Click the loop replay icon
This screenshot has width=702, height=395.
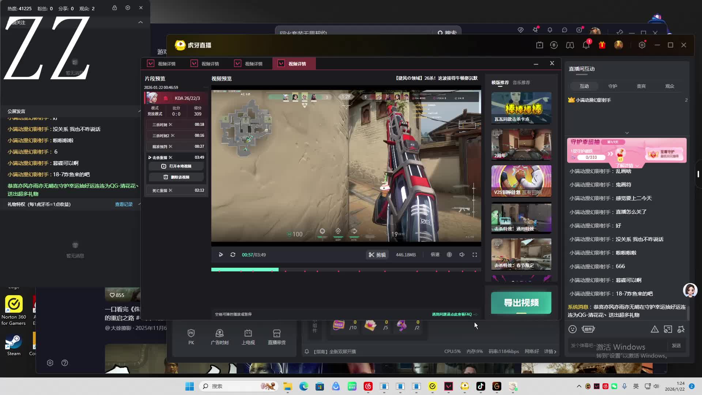[233, 255]
